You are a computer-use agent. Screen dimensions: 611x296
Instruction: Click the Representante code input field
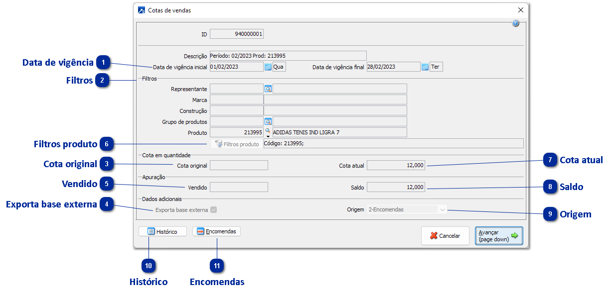click(236, 89)
